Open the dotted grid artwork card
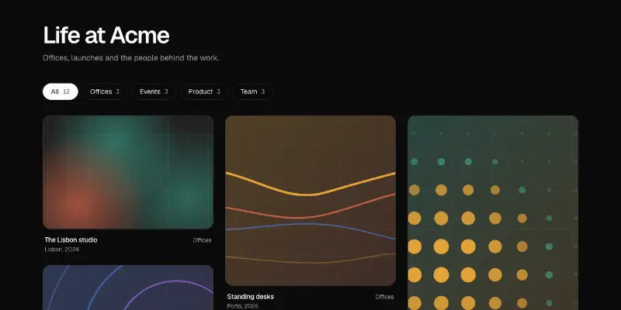The height and width of the screenshot is (310, 621). pyautogui.click(x=493, y=212)
